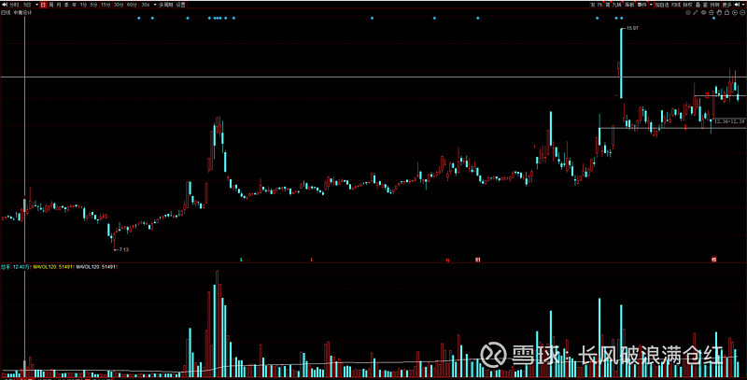Open the dropdown arrow next to 5日
Viewport: 747px width, 380px height.
(36, 5)
